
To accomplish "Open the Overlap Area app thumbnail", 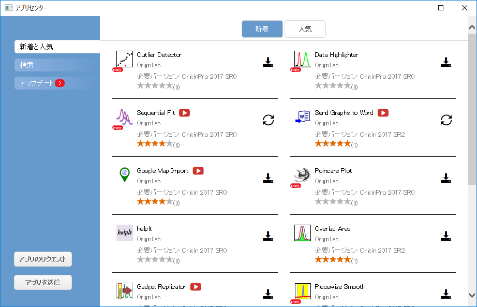I will [302, 233].
